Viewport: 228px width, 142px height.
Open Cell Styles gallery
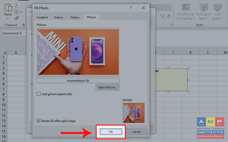(217, 12)
